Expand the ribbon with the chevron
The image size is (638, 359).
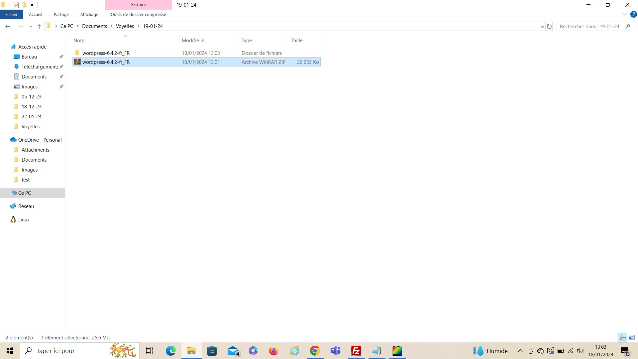[625, 14]
